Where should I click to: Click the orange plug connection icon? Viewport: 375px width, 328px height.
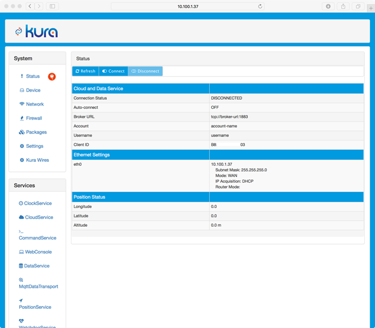pyautogui.click(x=52, y=77)
